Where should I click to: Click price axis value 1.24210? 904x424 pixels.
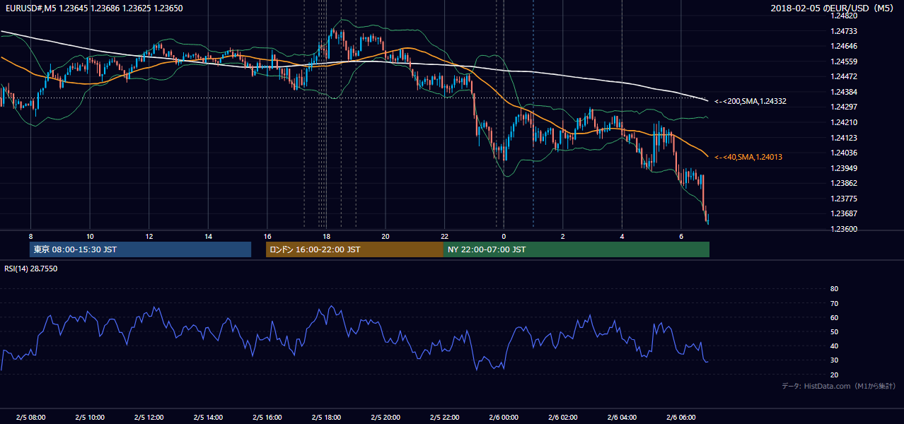843,122
